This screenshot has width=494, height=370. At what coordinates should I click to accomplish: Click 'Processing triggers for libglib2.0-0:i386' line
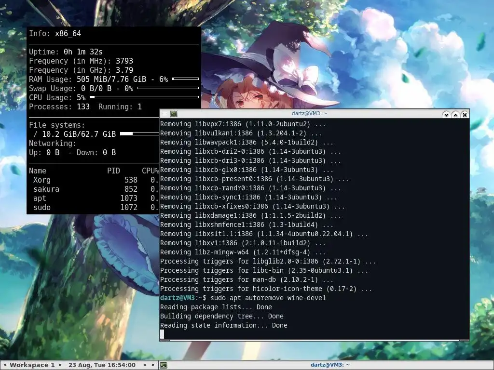point(268,261)
